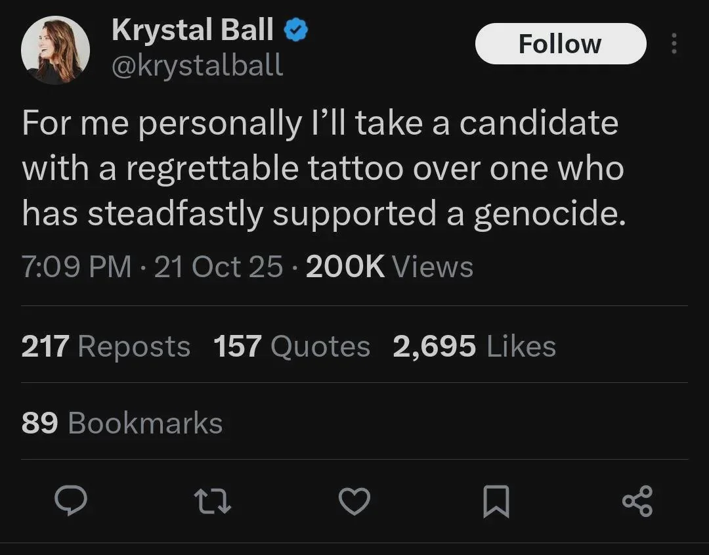Click the word "genocide" in the tweet

[x=549, y=214]
